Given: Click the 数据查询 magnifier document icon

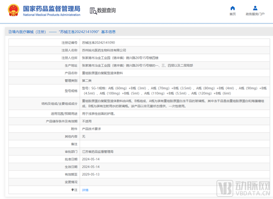Looking at the screenshot, I should [93, 11].
